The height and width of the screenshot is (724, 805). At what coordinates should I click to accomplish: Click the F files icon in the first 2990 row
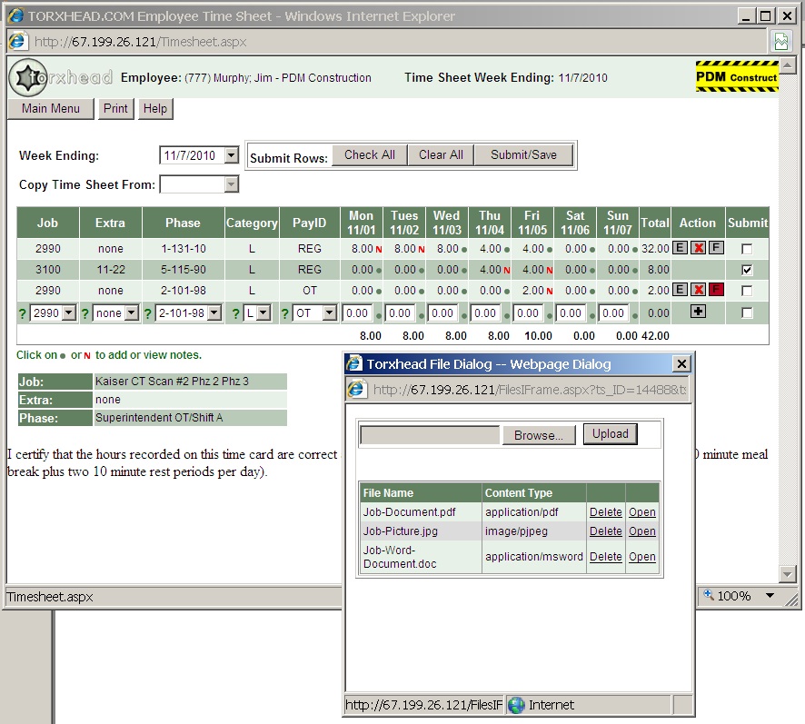pos(716,248)
